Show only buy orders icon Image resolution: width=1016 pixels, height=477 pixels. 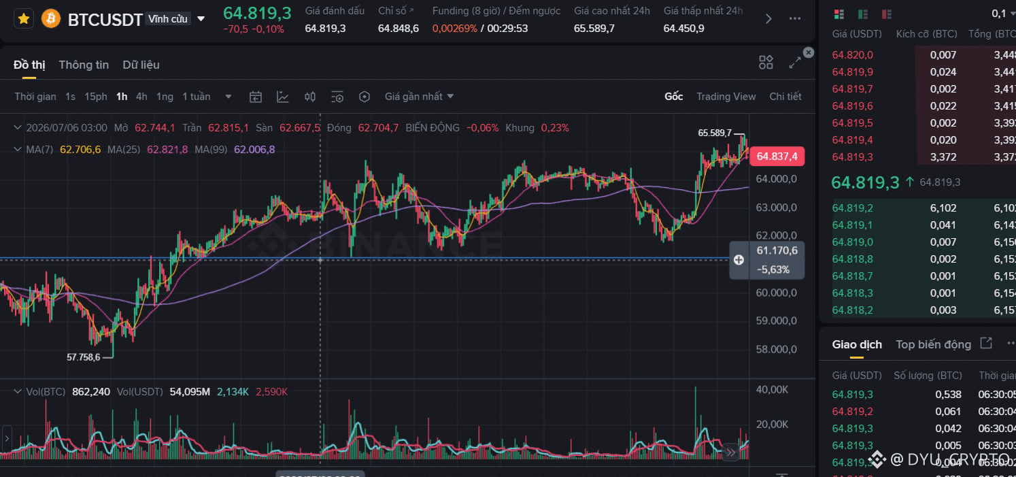tap(862, 14)
